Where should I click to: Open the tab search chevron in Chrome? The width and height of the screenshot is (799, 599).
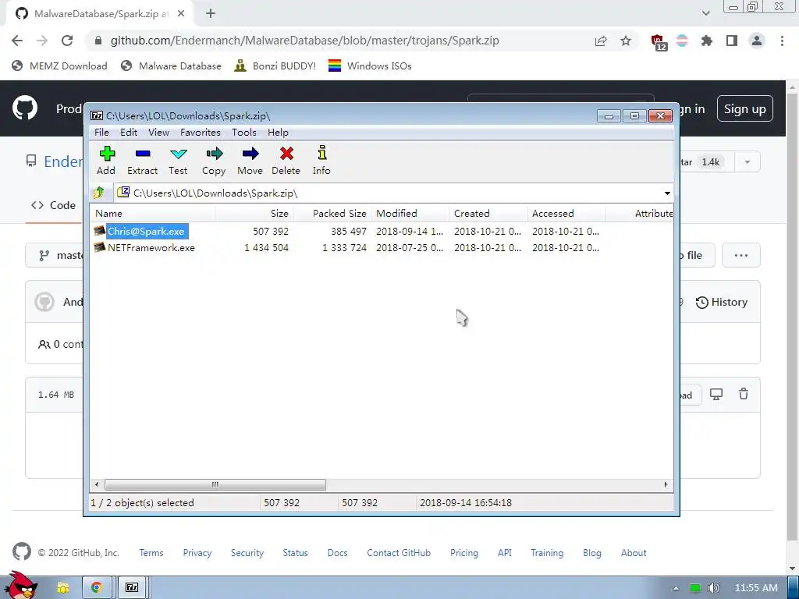click(705, 13)
